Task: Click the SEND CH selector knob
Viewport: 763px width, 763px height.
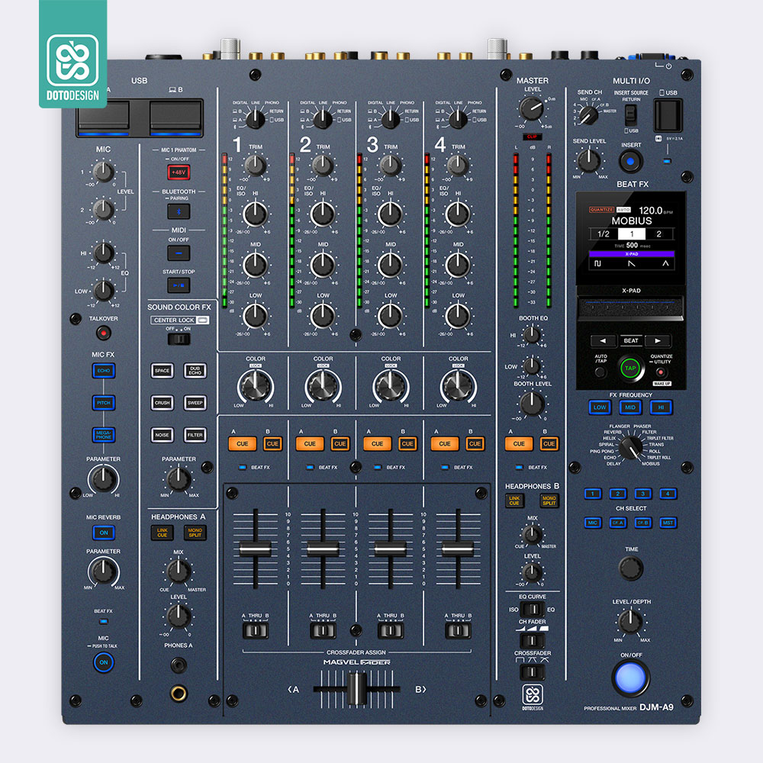Action: click(588, 116)
